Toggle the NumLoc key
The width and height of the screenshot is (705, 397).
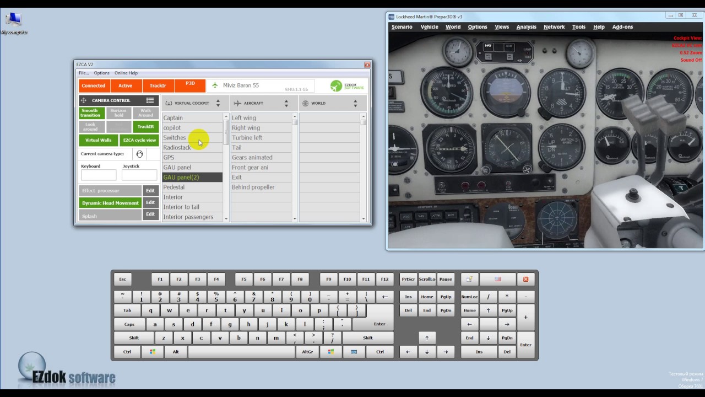469,297
